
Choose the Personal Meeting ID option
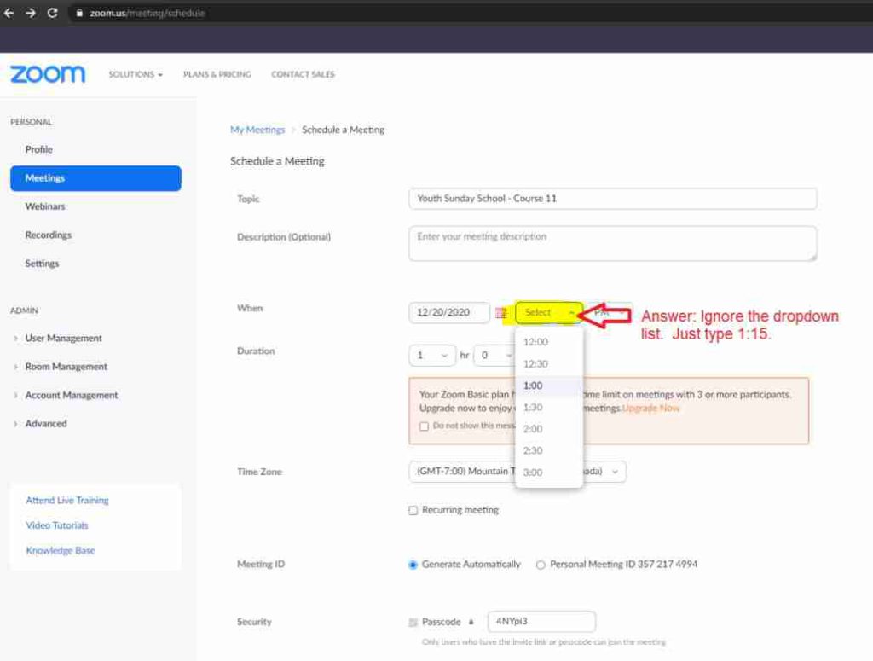pos(541,565)
